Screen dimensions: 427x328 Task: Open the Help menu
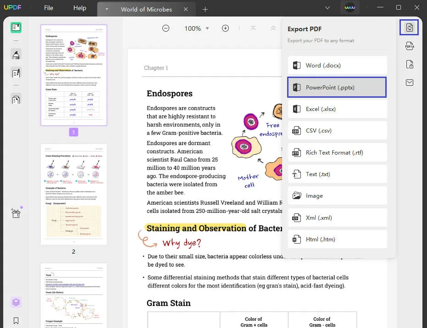(79, 8)
